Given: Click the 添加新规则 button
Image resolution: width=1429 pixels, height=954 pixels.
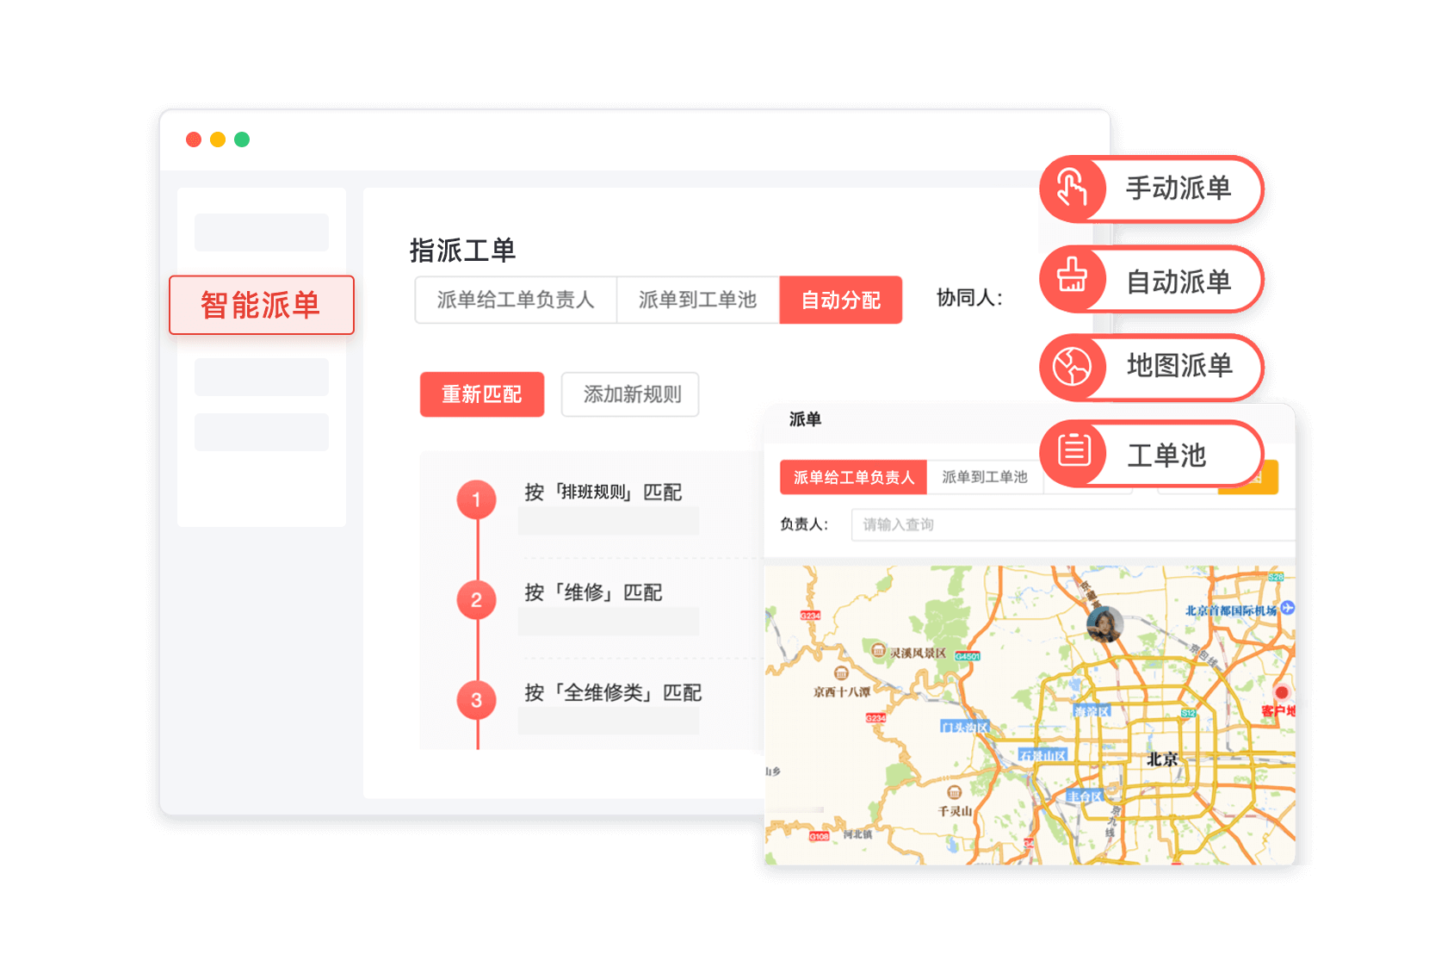Looking at the screenshot, I should [630, 394].
